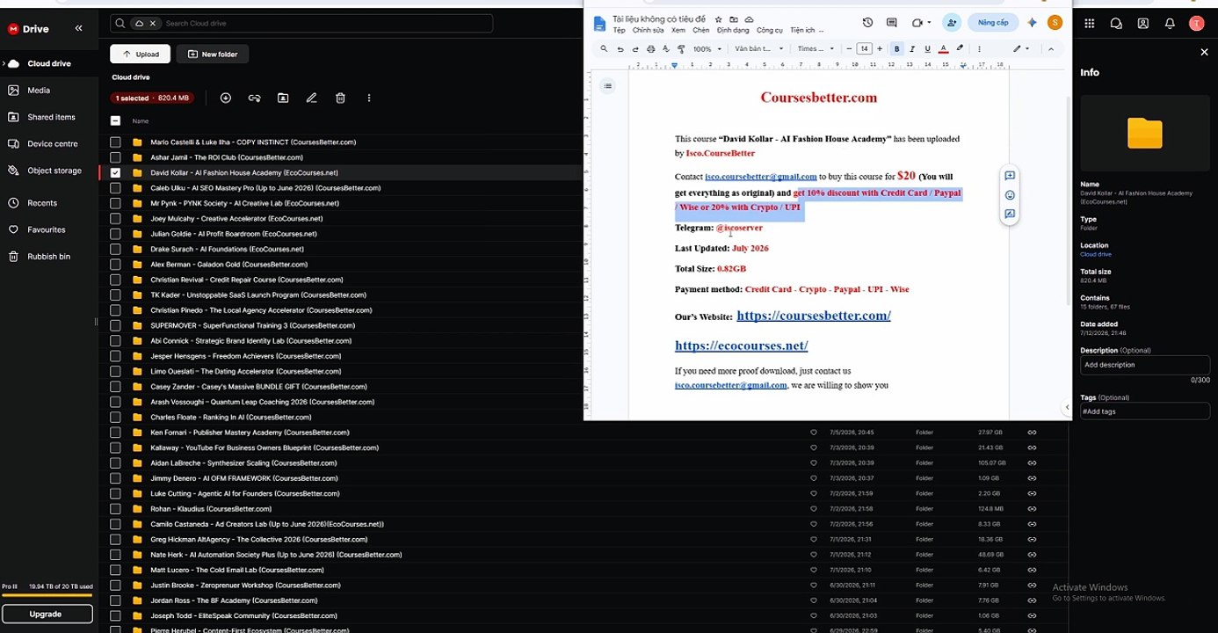Open document outline button
This screenshot has height=633, width=1218.
[608, 85]
